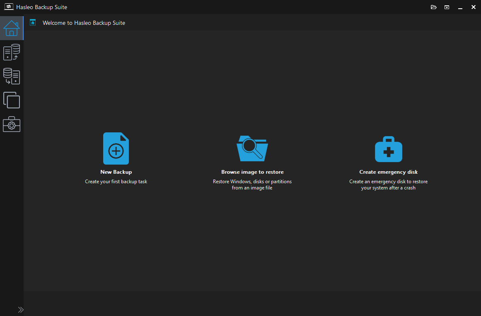481x316 pixels.
Task: Click the Browse image folder magnifier icon
Action: tap(252, 148)
